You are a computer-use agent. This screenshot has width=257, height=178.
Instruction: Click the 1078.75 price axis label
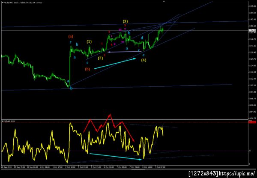click(253, 119)
